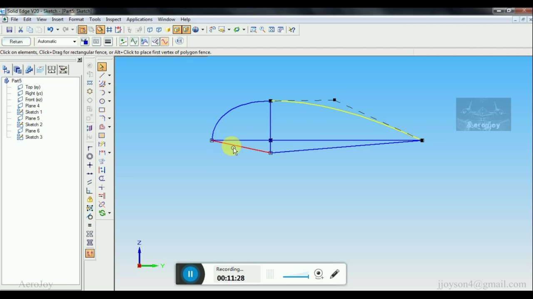
Task: Click the Help question-mark pointer icon
Action: point(292,29)
